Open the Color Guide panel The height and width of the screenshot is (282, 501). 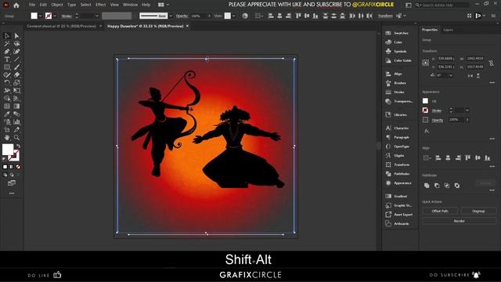(x=398, y=60)
